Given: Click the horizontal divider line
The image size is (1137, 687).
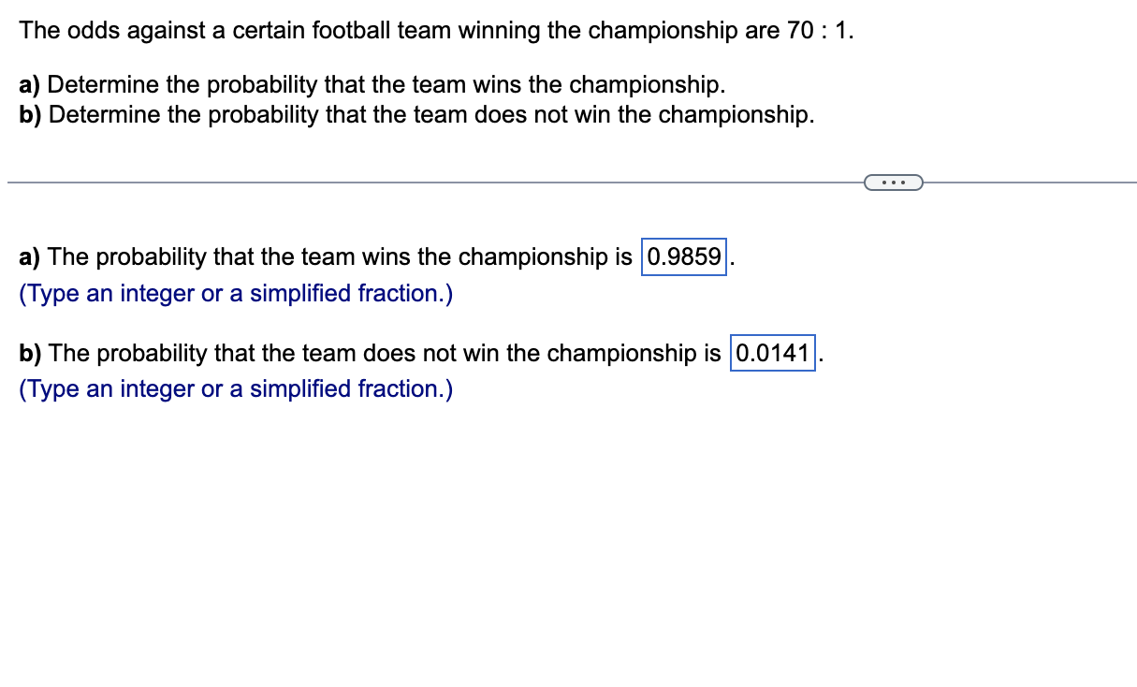Looking at the screenshot, I should (x=374, y=182).
